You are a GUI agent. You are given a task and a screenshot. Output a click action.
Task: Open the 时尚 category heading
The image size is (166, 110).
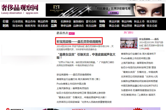pos(6,26)
